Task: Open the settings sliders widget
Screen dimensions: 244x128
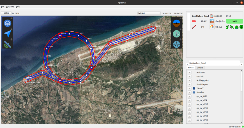Action: [176, 34]
